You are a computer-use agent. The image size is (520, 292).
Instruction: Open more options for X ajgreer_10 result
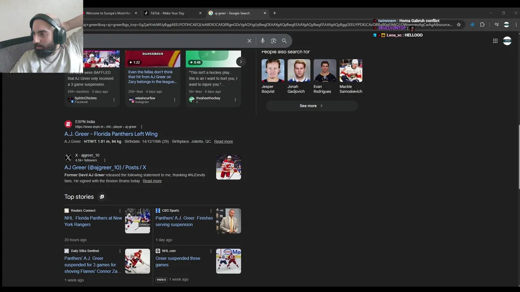pyautogui.click(x=104, y=160)
